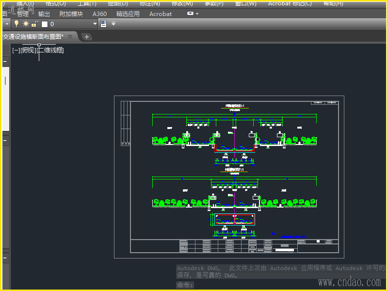The image size is (388, 291).
Task: Open the layer 0 dropdown list
Action: pyautogui.click(x=95, y=24)
